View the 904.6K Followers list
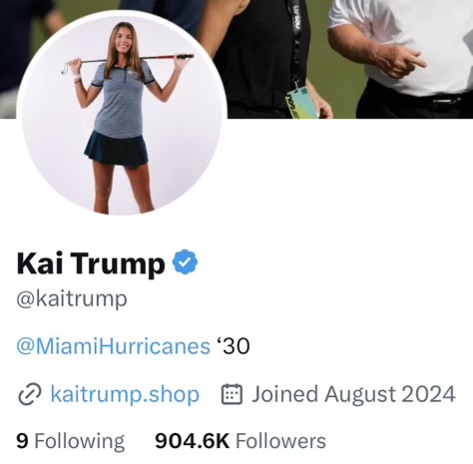Screen dimensions: 473x464 [x=240, y=441]
